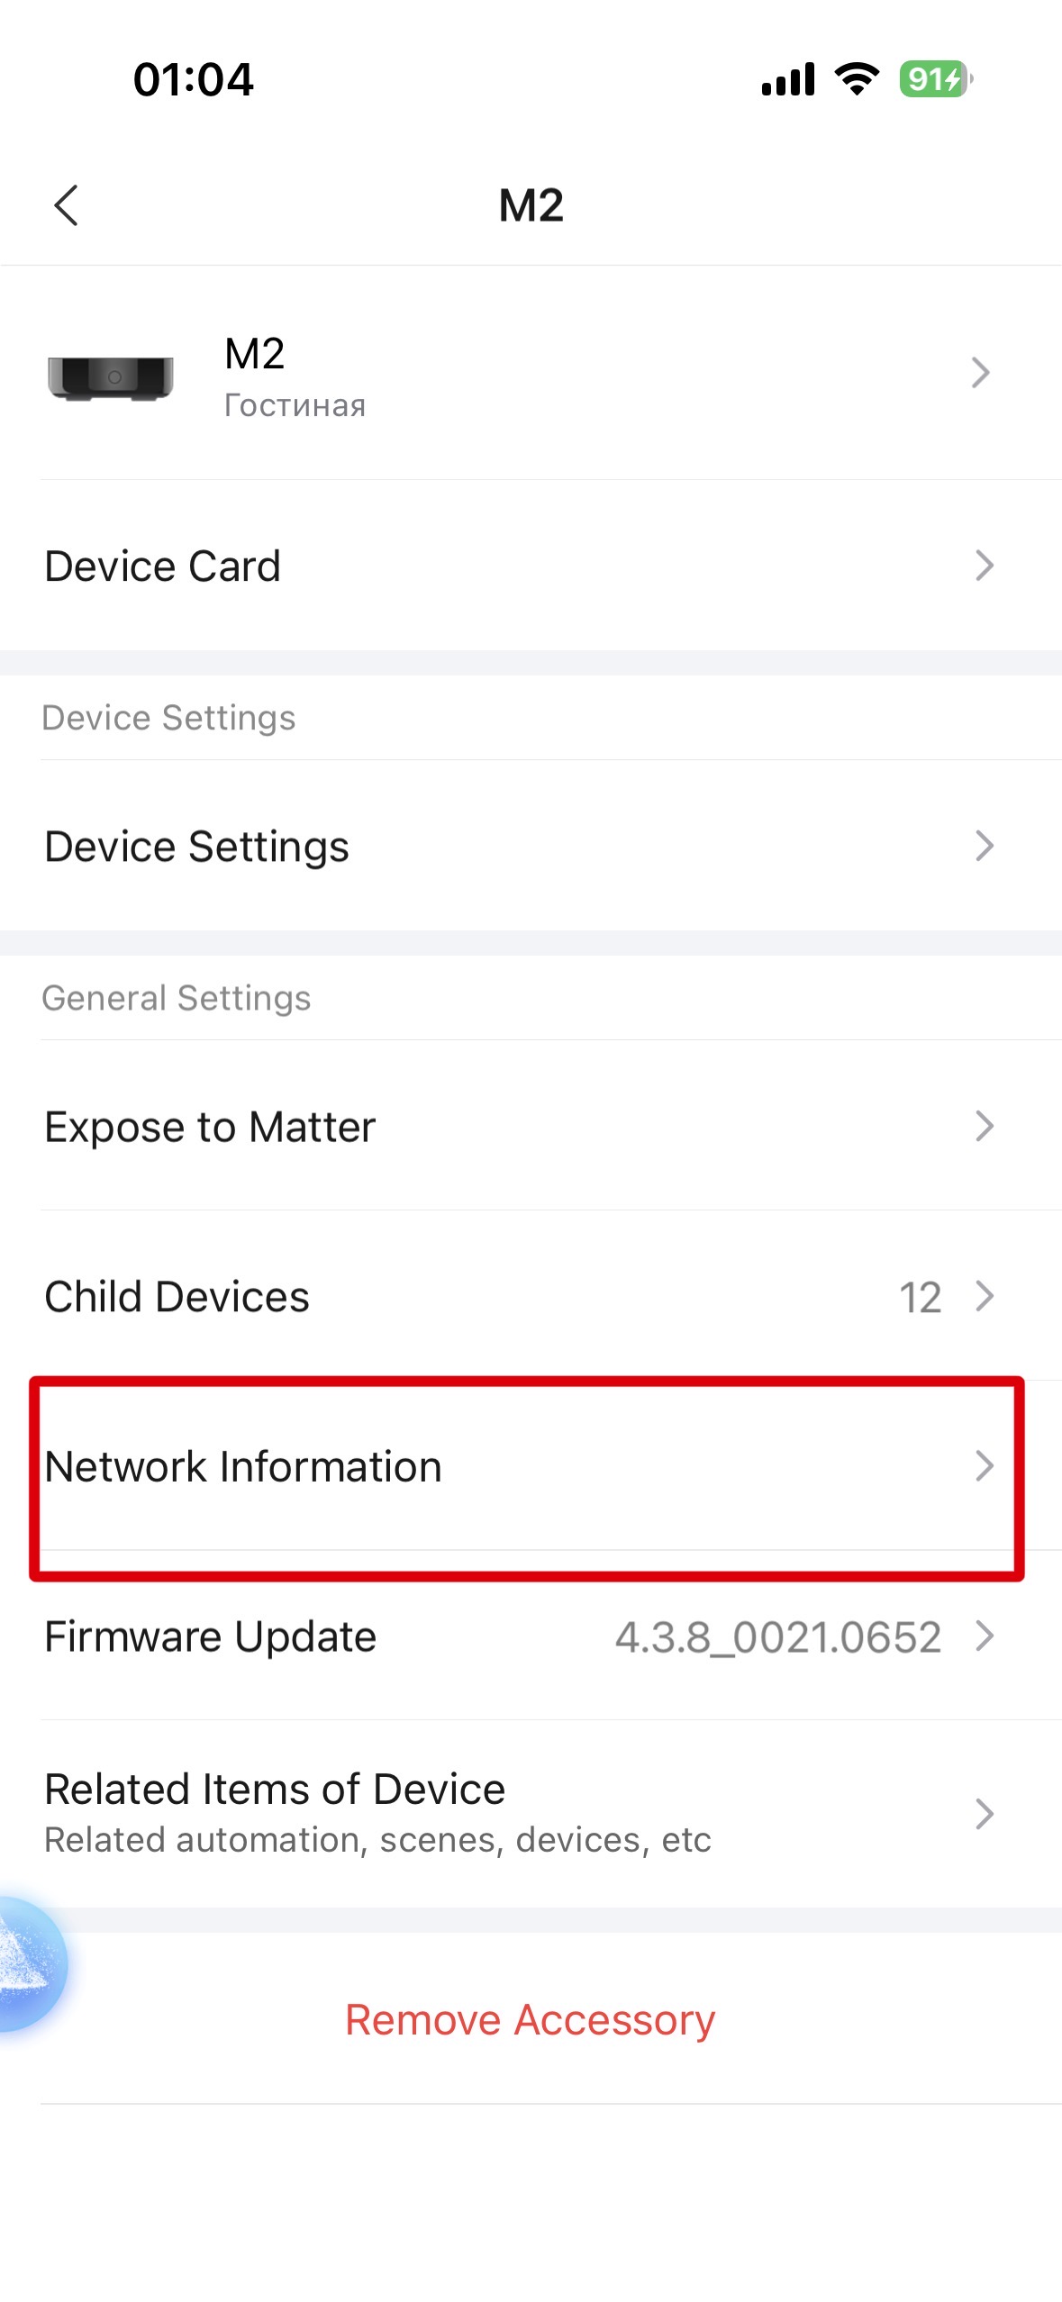Screen dimensions: 1062x2302
Task: Open Network Information
Action: pos(243,1467)
